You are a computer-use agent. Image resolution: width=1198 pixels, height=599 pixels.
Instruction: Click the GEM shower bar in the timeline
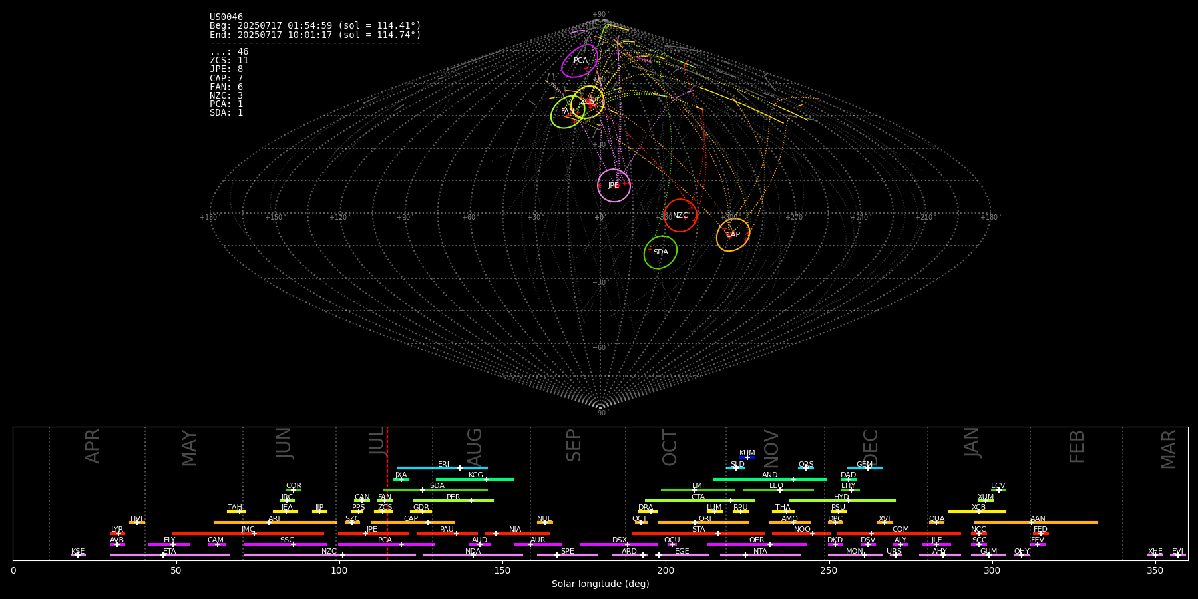pyautogui.click(x=865, y=468)
